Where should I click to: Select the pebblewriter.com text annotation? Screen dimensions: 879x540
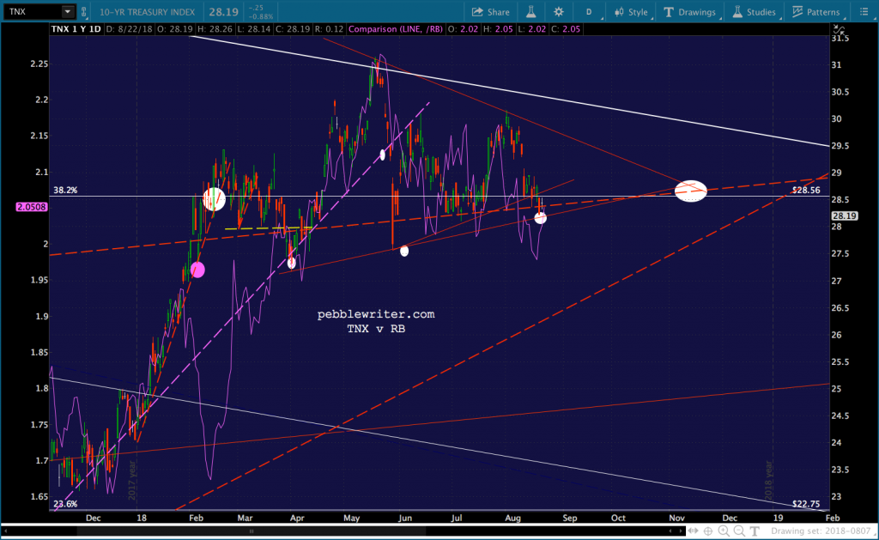(376, 314)
